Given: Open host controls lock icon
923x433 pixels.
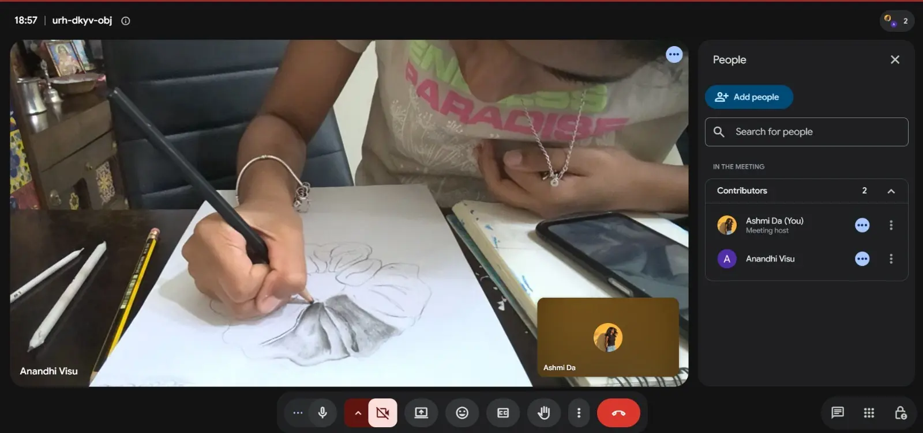Looking at the screenshot, I should pyautogui.click(x=900, y=412).
